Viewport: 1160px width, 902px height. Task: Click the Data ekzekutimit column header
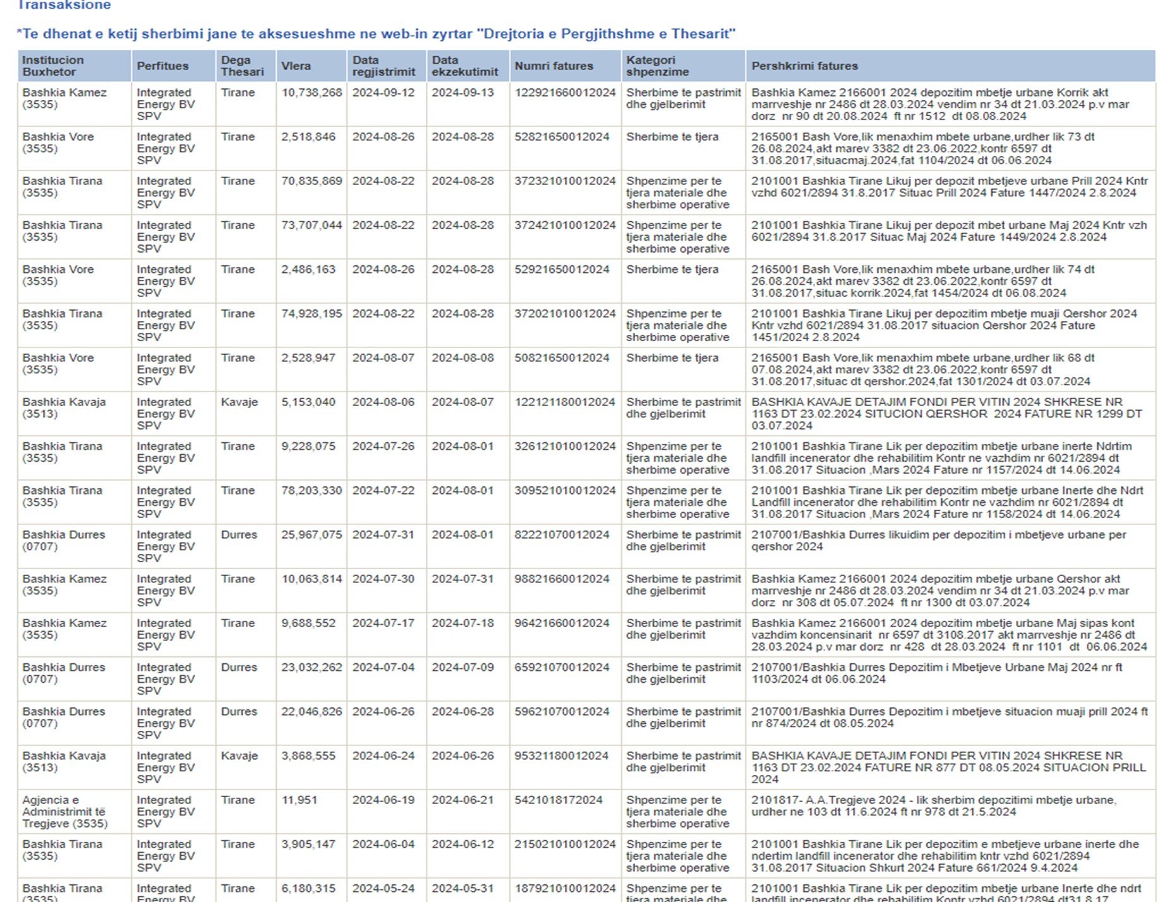tap(464, 66)
